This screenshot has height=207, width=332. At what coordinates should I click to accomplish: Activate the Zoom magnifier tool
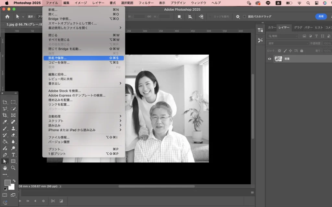[x=13, y=168]
